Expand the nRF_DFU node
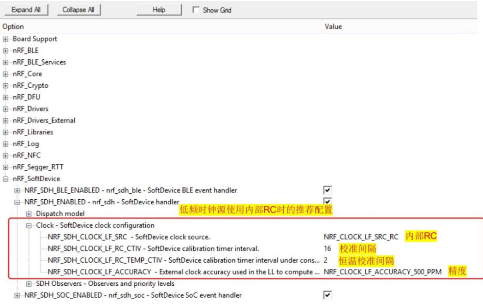Screen dimensions: 483x306 point(6,98)
